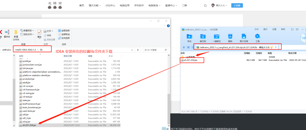Click the up-level arrow in 360压缩
Screen dimensions: 306x130
[184, 47]
